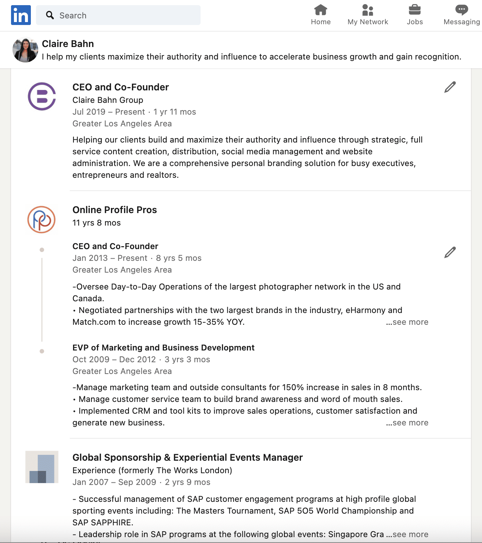Open the Online Profile Pros heading link
This screenshot has width=482, height=543.
[115, 210]
